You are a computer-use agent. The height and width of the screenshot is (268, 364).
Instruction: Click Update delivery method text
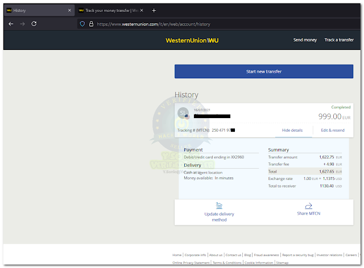[219, 217]
